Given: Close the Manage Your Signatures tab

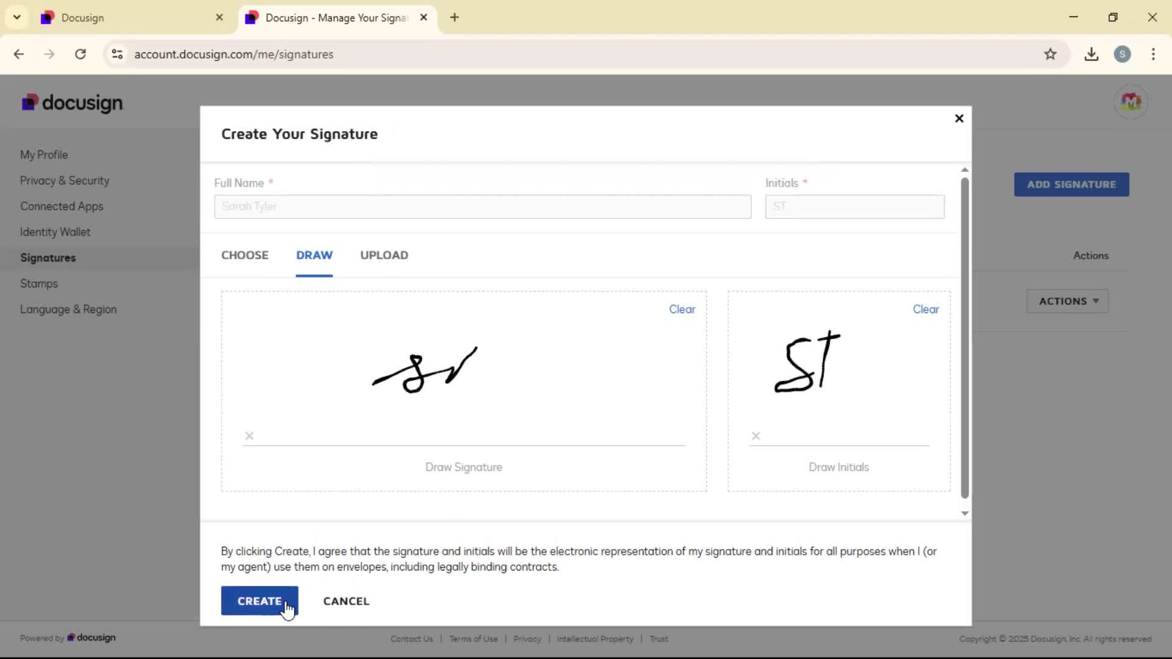Looking at the screenshot, I should click(x=424, y=18).
